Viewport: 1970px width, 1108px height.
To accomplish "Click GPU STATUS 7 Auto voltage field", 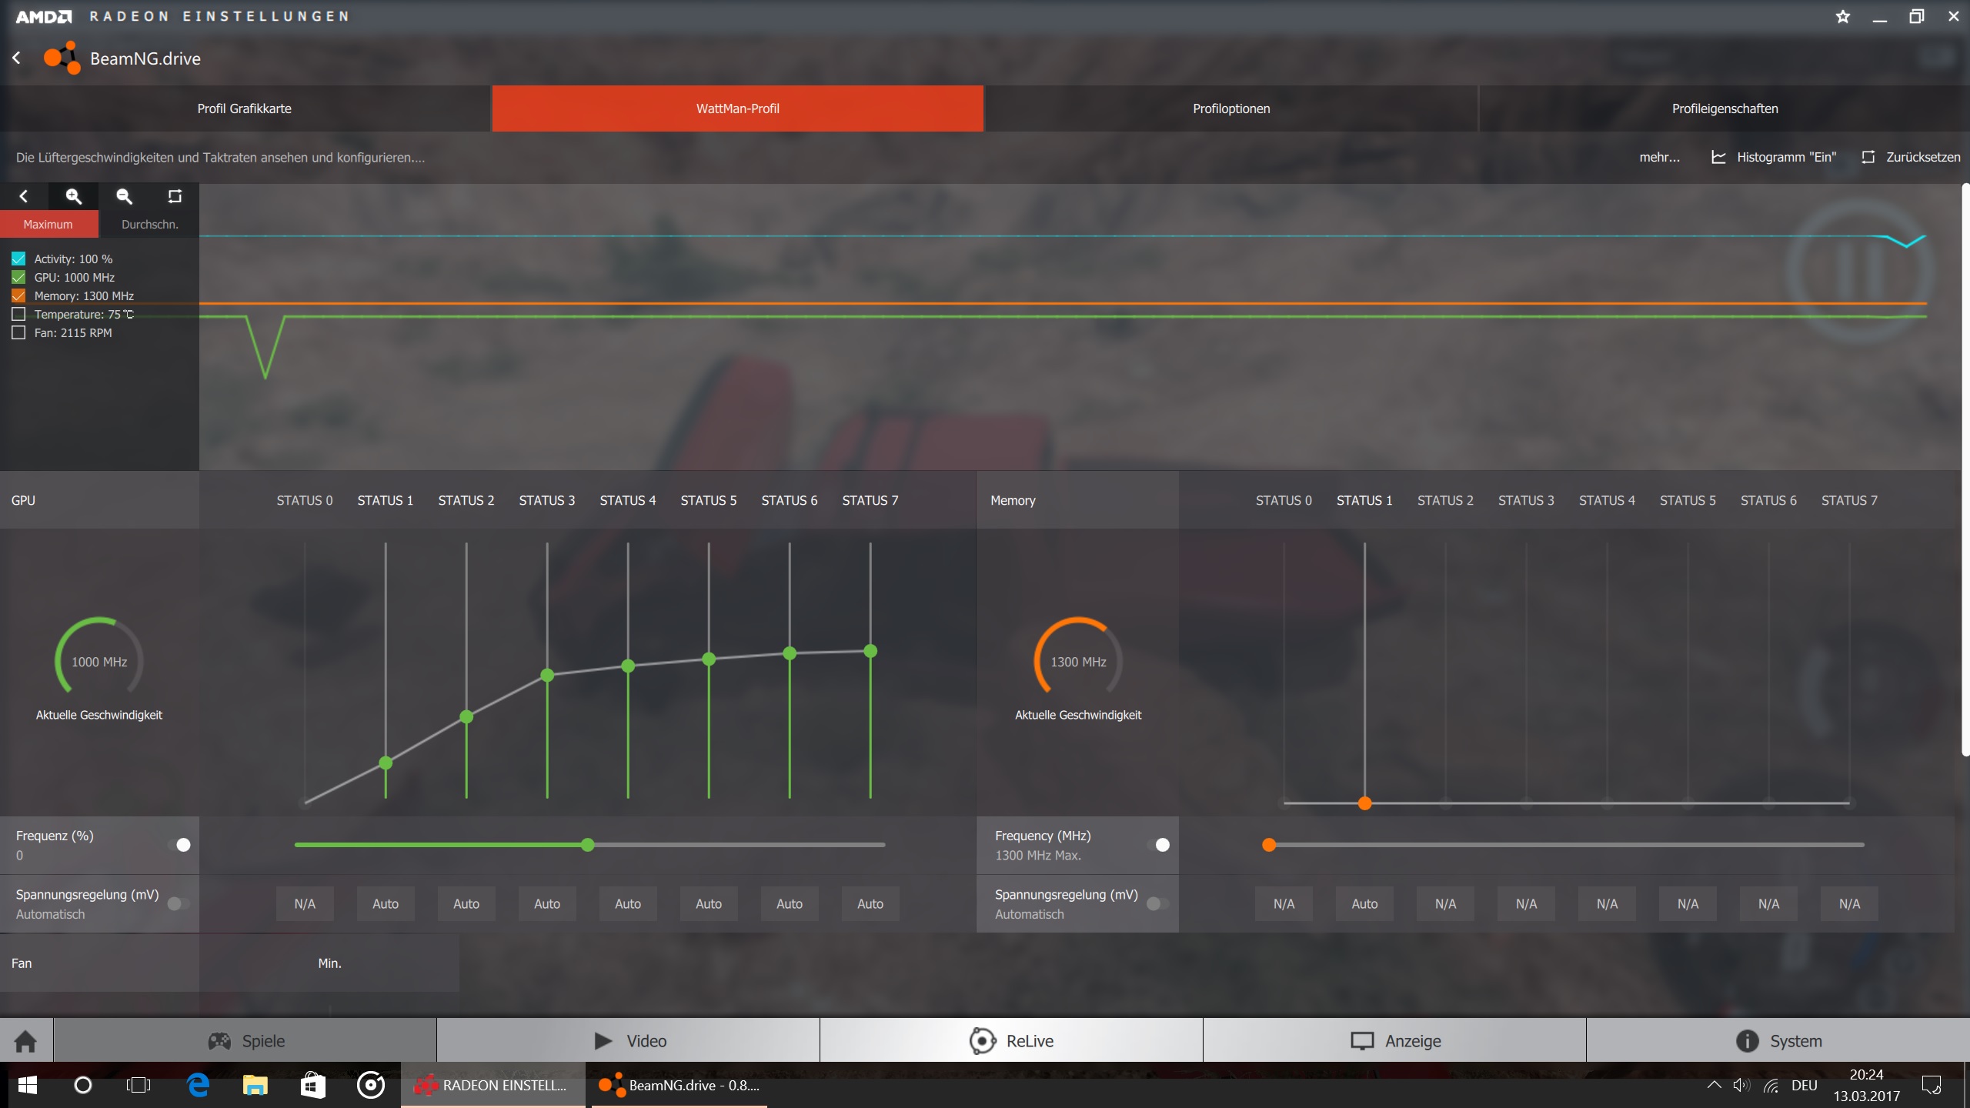I will (870, 903).
